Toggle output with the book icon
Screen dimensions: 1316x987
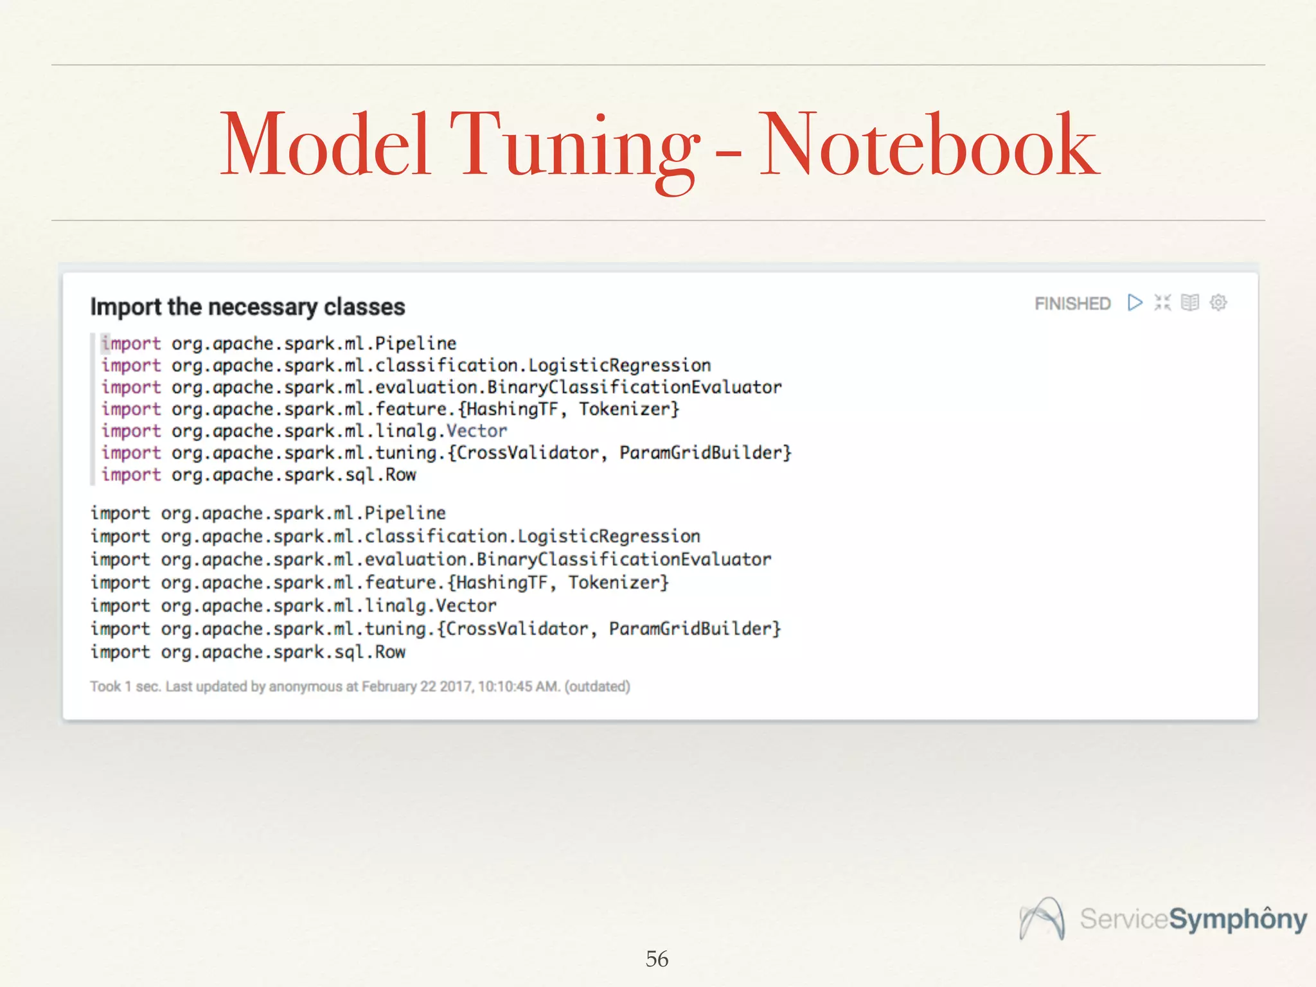1190,303
